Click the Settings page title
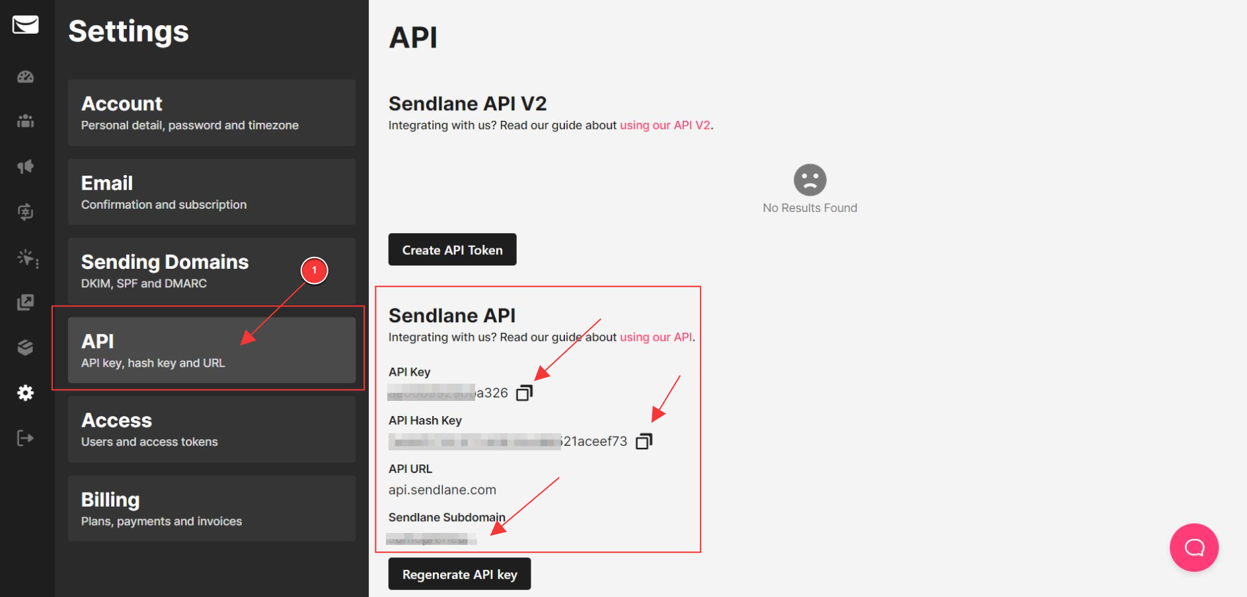This screenshot has height=597, width=1247. pos(129,32)
